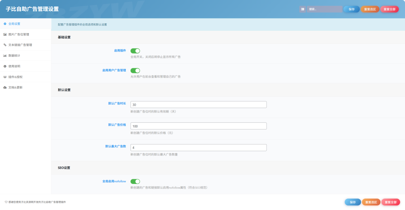
Task: Open the 数据统计 sidebar tab
Action: coord(15,56)
